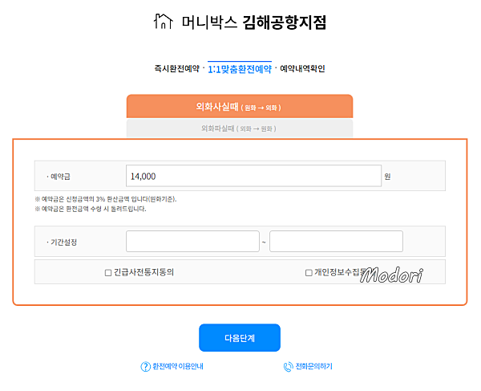Screen dimensions: 481x391
Task: Check the 긴급사전통지동의 checkbox
Action: coord(108,273)
